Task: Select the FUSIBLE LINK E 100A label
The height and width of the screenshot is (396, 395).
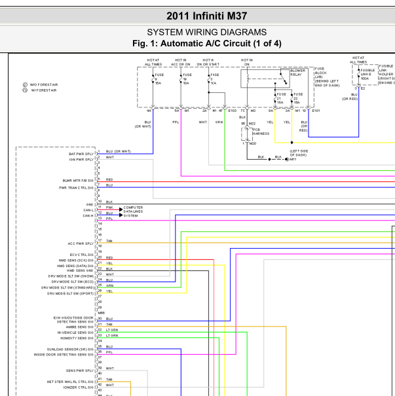Action: [367, 74]
